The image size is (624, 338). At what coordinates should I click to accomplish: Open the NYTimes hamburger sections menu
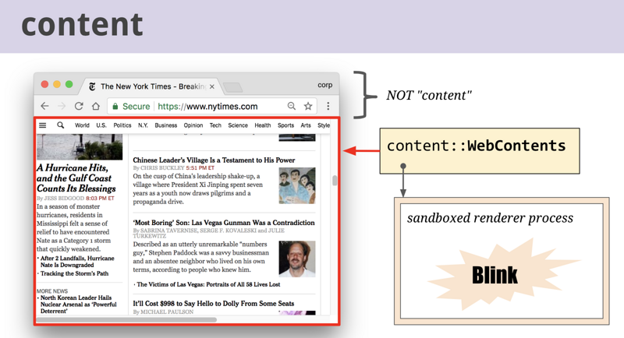point(43,125)
